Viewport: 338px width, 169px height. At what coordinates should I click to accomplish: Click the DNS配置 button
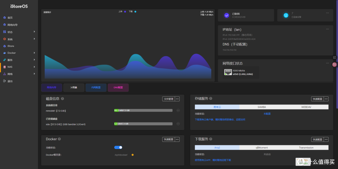click(x=118, y=88)
